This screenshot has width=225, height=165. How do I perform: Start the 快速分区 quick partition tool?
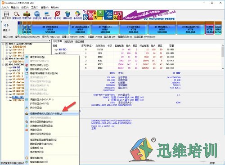[37, 15]
